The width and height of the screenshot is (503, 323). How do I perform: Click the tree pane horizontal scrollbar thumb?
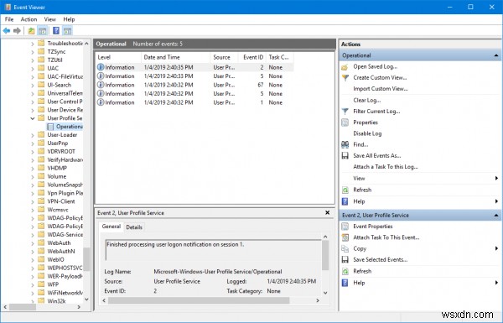pyautogui.click(x=23, y=307)
